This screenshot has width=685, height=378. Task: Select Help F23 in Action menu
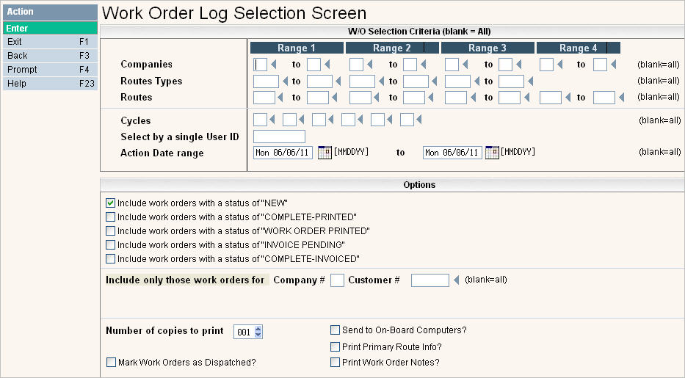coord(50,84)
